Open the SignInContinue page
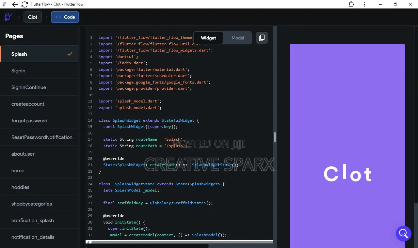418x248 pixels. click(x=40, y=87)
